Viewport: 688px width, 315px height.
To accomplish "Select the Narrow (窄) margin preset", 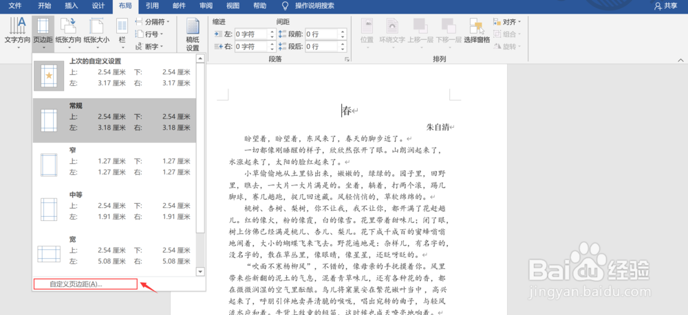I will 114,165.
